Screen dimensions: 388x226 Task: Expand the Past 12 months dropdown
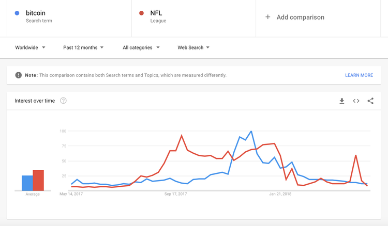pyautogui.click(x=83, y=47)
